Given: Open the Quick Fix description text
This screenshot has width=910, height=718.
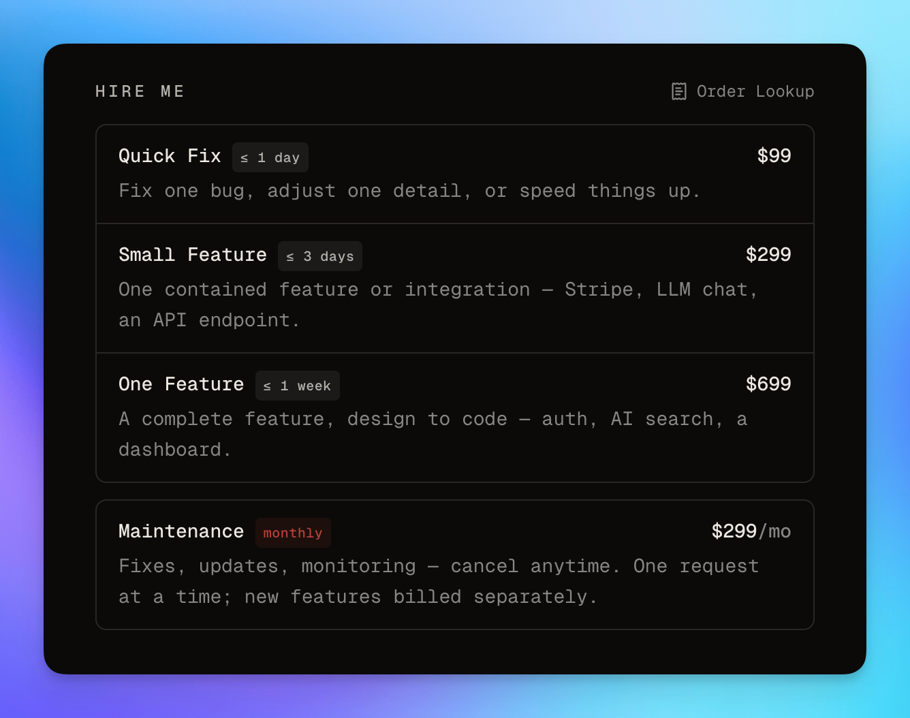Looking at the screenshot, I should (x=409, y=191).
